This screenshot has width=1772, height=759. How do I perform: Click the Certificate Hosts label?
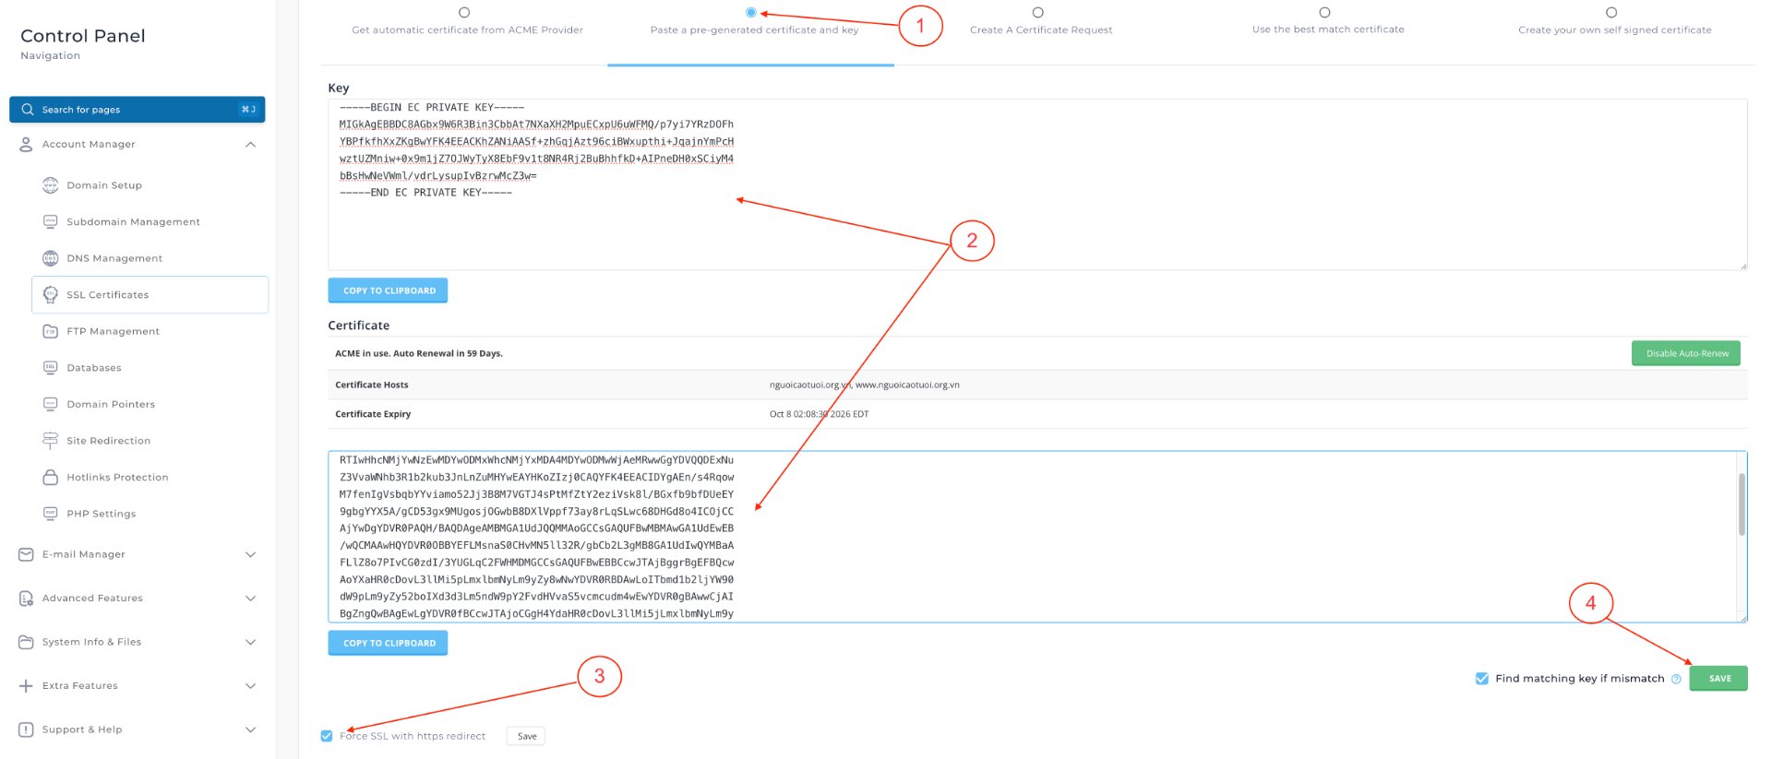[372, 385]
